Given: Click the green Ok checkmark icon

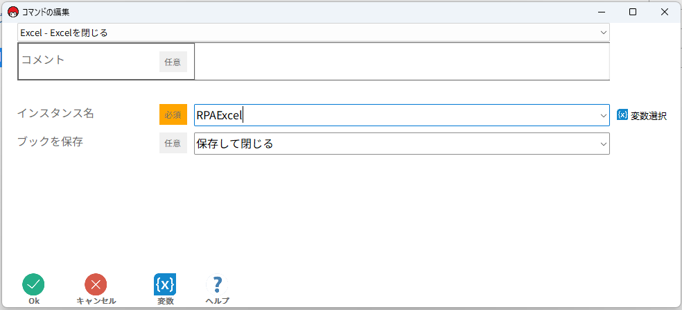Looking at the screenshot, I should [x=33, y=284].
